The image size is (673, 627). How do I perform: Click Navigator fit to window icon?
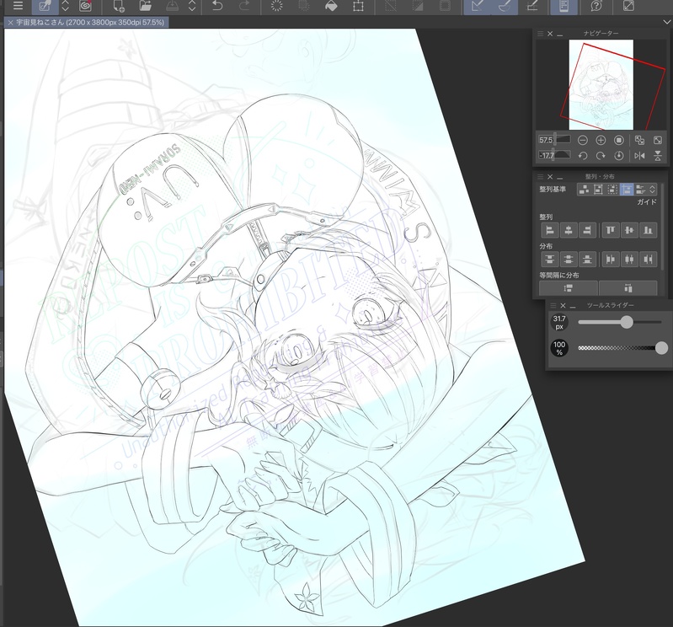(x=658, y=141)
